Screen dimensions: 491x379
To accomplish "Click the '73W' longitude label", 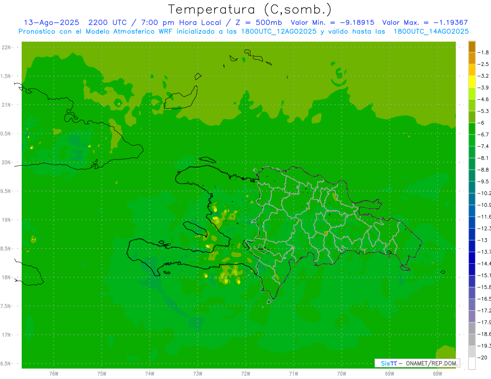I will [x=198, y=374].
